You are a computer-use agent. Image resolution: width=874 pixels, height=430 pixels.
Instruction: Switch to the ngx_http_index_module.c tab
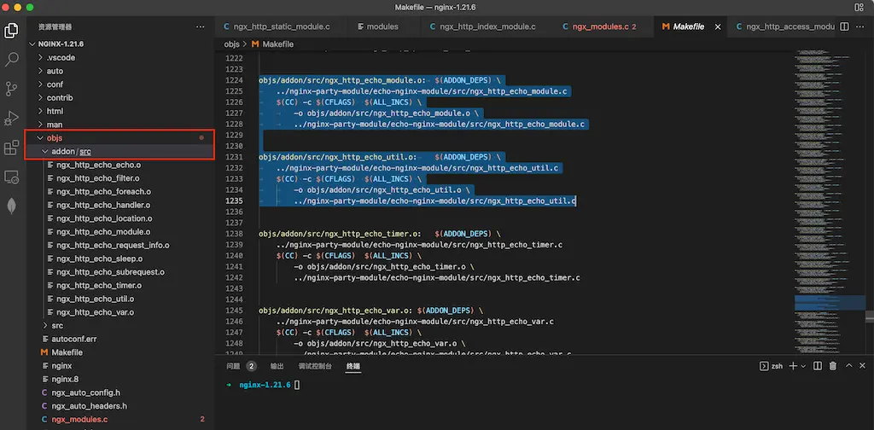pos(487,26)
